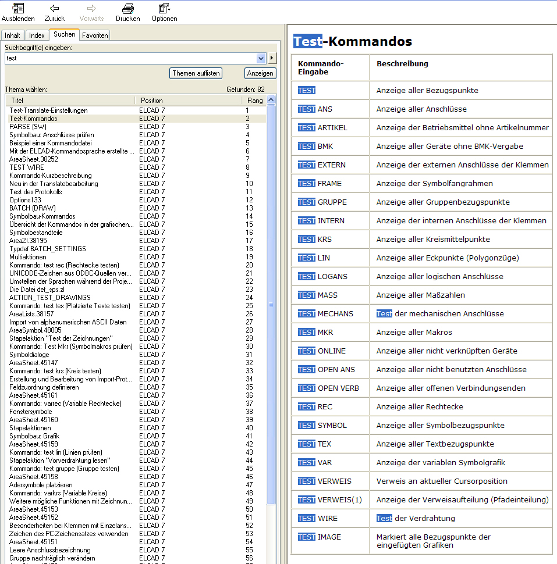The height and width of the screenshot is (564, 557).
Task: Select the Fenstersymbole result
Action: [x=31, y=412]
